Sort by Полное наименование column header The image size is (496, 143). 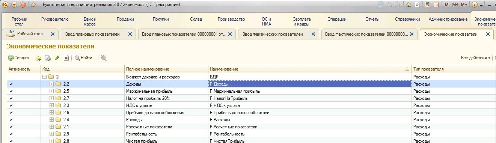pyautogui.click(x=167, y=69)
